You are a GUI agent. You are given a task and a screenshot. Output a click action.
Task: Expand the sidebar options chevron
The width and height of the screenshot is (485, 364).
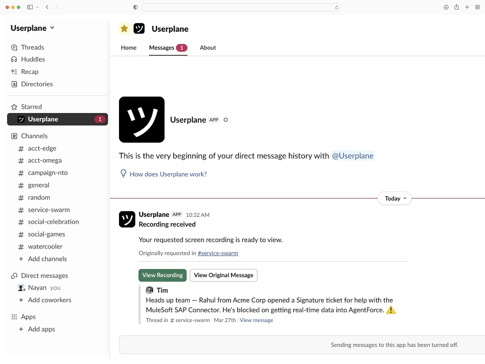(38, 7)
